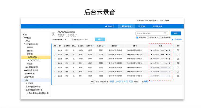Open page size dropdown showing 10
Image resolution: width=201 pixels, height=108 pixels.
[x=92, y=81]
